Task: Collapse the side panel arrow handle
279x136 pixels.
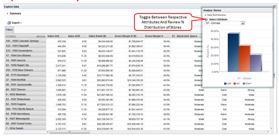Action: pos(274,75)
